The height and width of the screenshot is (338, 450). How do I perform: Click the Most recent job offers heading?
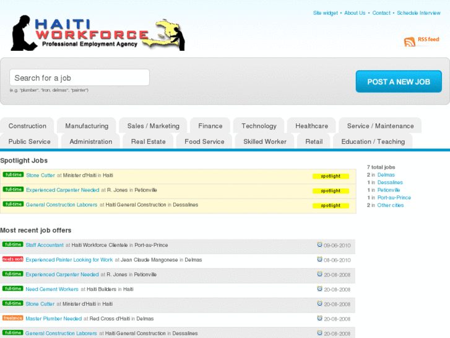(35, 230)
